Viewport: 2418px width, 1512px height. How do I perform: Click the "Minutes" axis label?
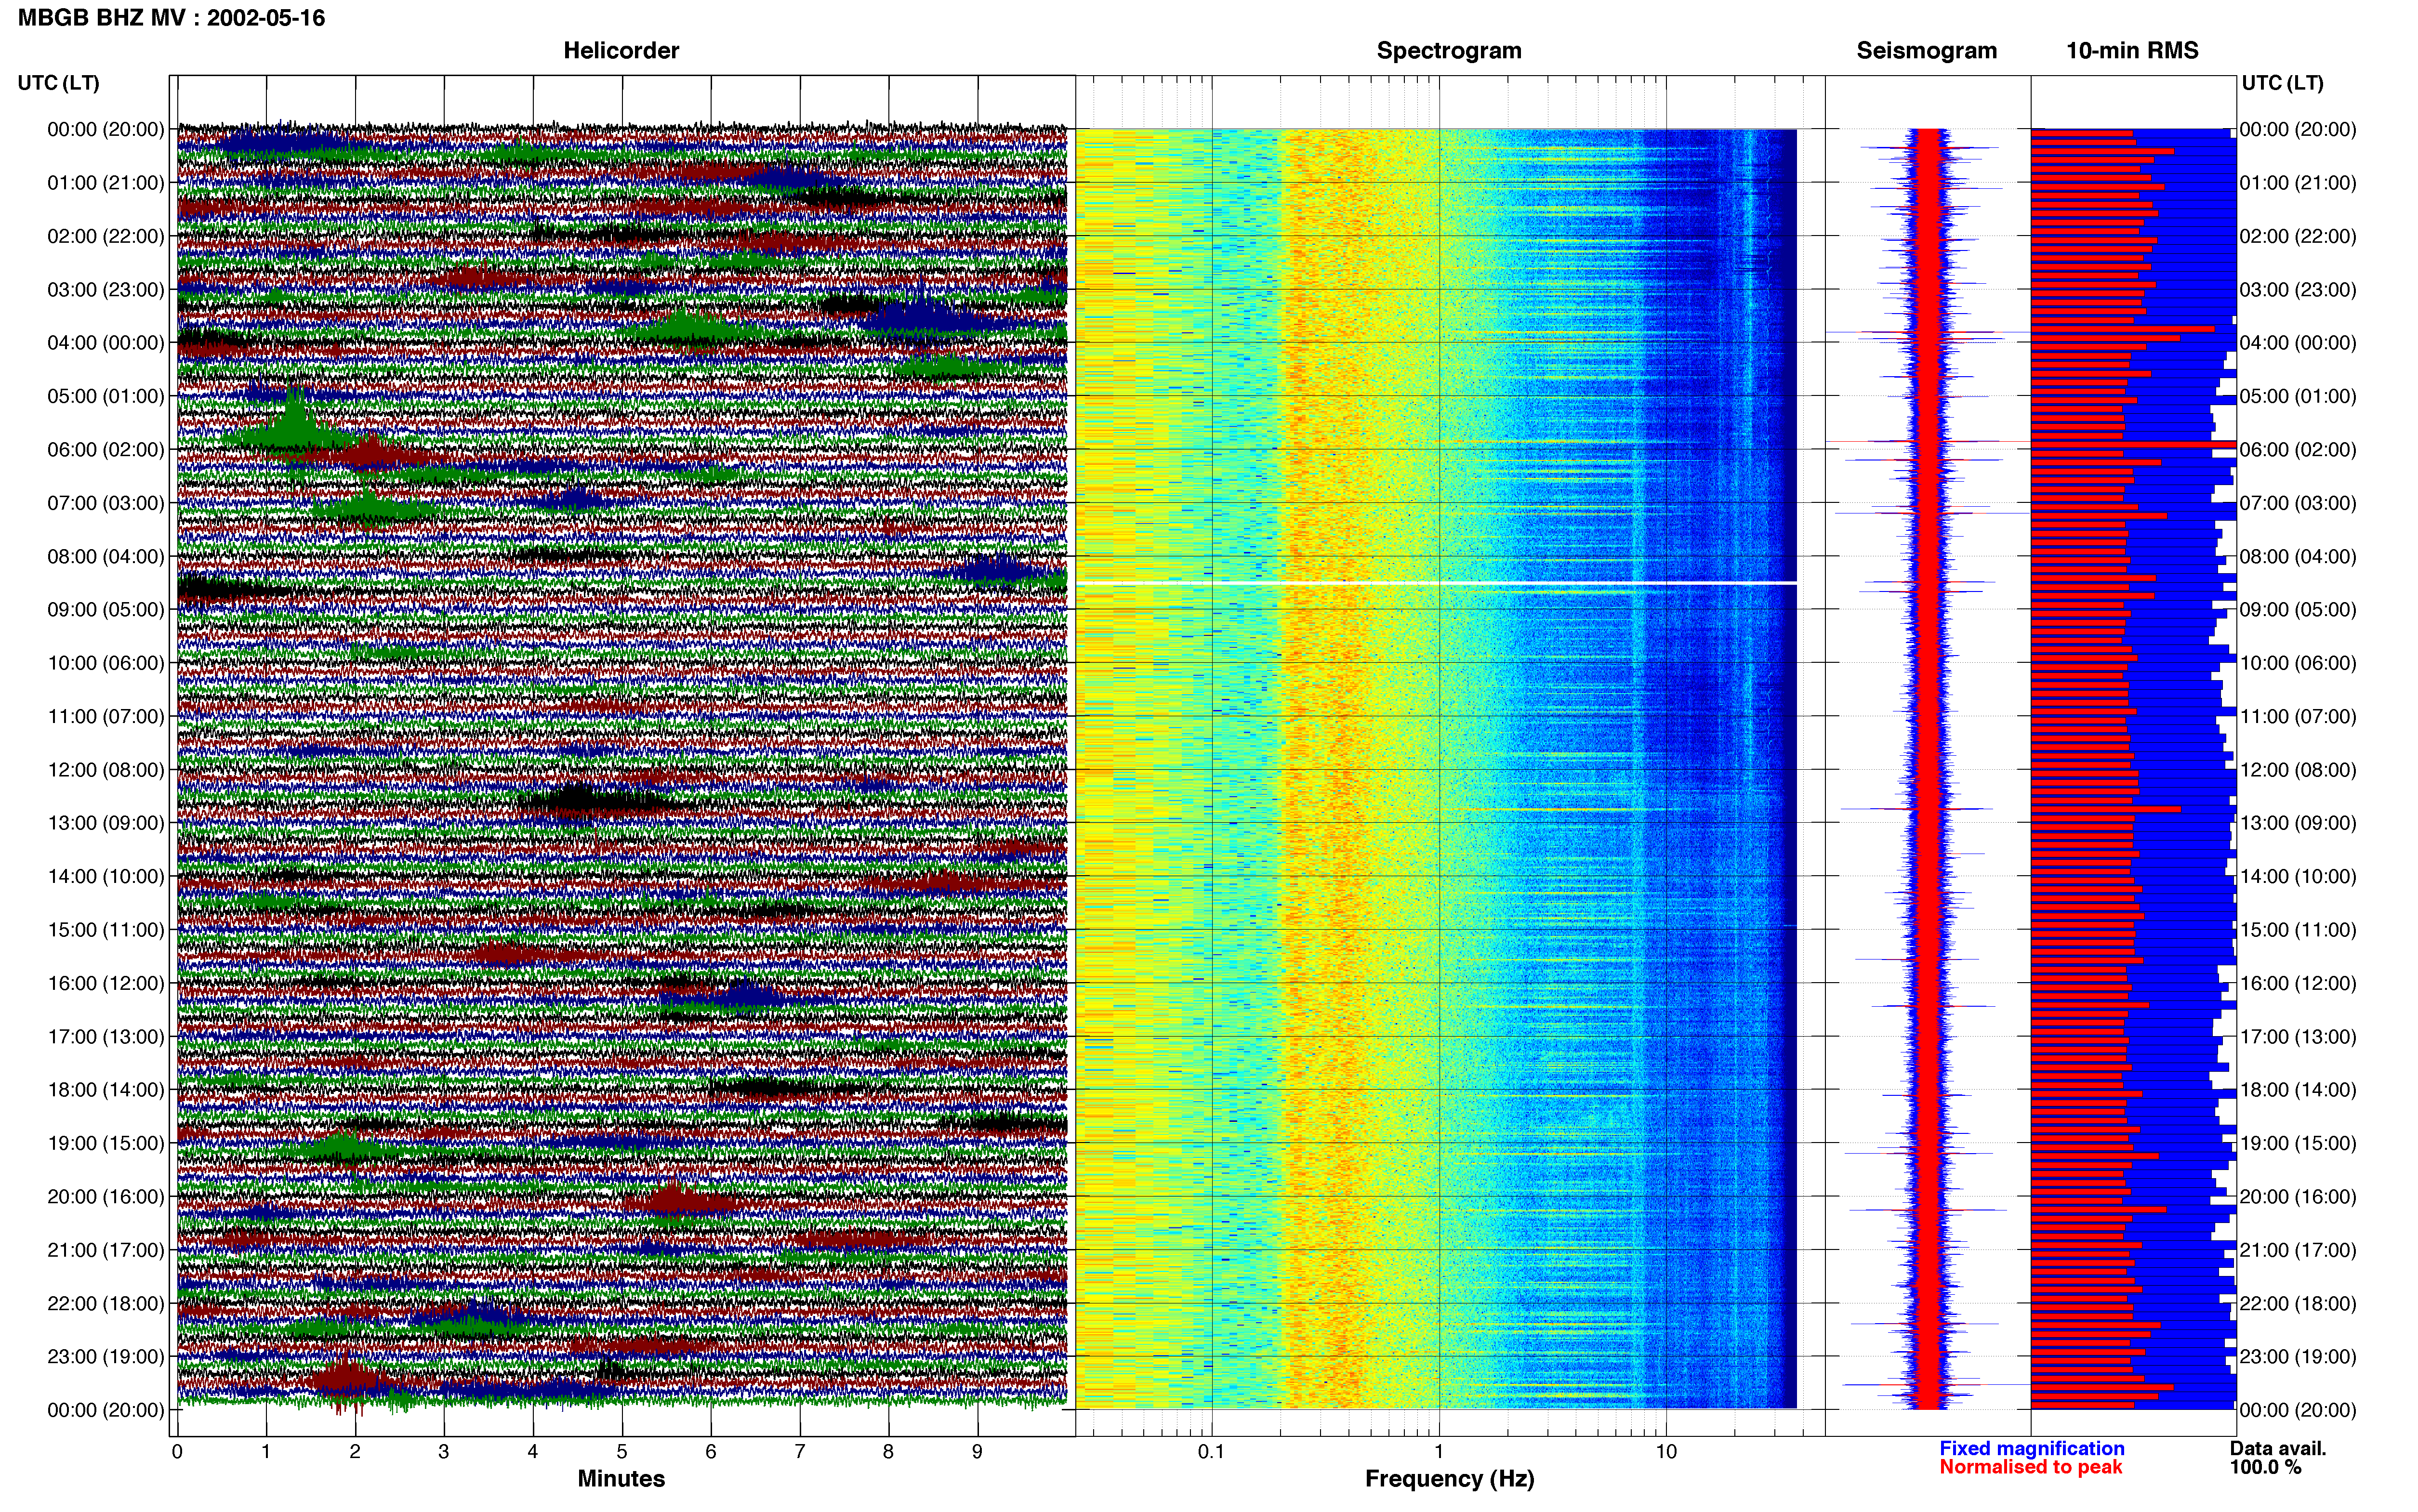tap(621, 1478)
